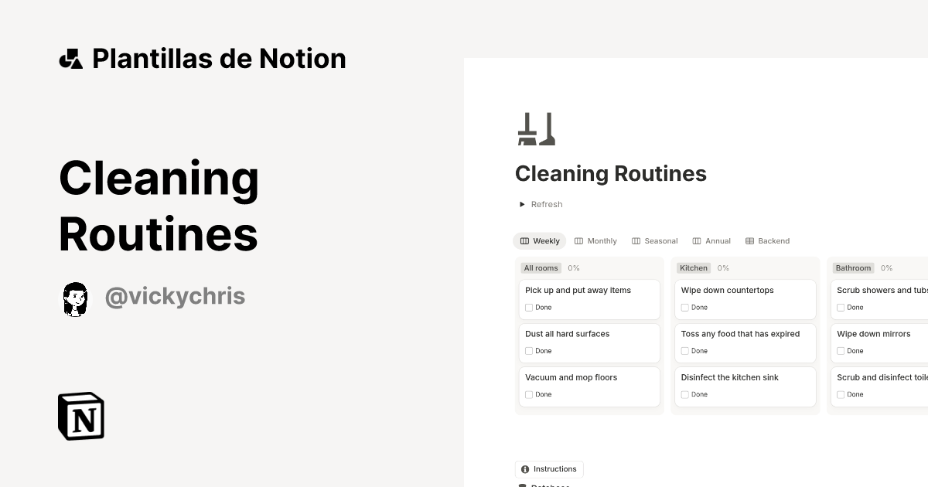
Task: Click the table icon beside Backend view
Action: (x=749, y=240)
